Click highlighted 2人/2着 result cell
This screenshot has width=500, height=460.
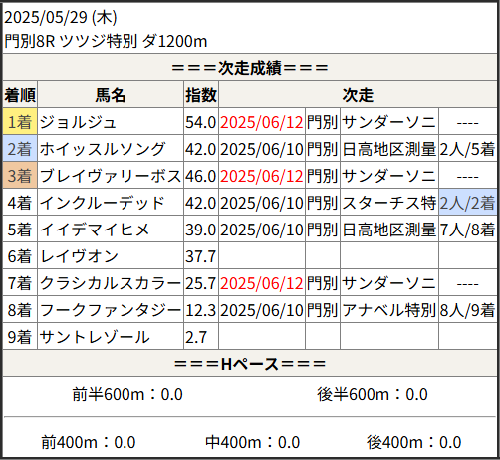pyautogui.click(x=467, y=203)
